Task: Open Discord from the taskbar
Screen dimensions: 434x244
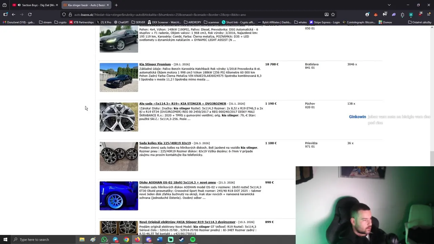Action: (149, 240)
